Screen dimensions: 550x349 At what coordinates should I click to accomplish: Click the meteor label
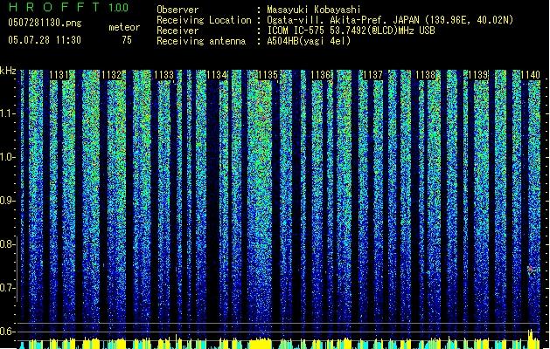click(x=124, y=27)
